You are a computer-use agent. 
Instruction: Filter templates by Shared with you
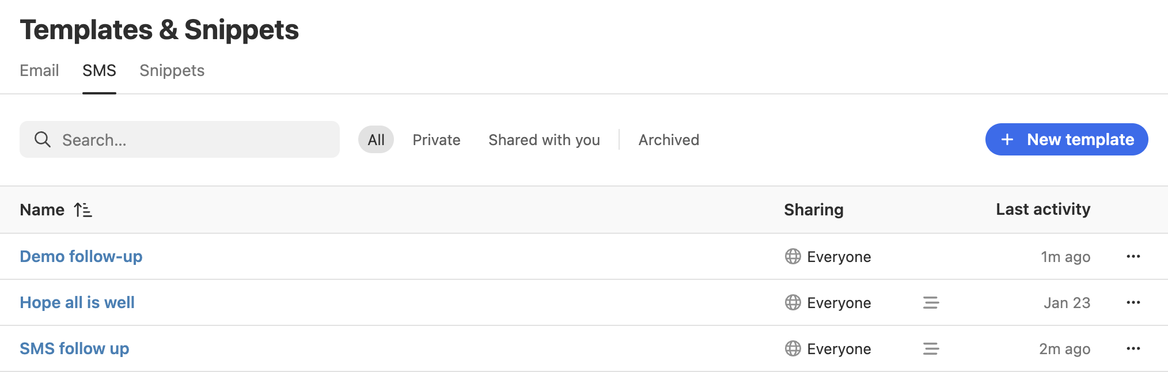pyautogui.click(x=544, y=140)
